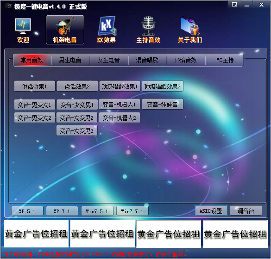The width and height of the screenshot is (271, 259).
Task: Choose XP 5.1 mode
Action: click(x=27, y=211)
